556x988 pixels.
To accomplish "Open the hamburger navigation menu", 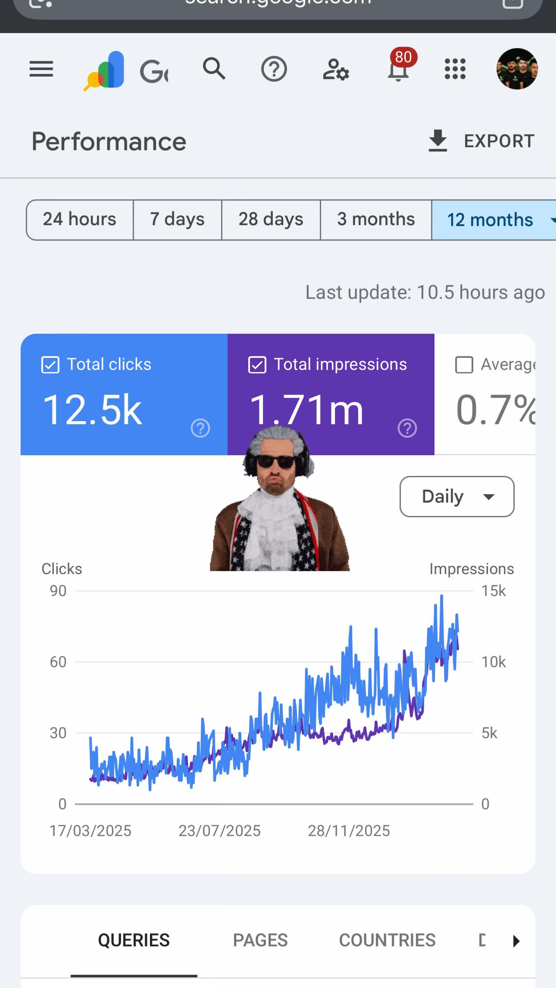I will tap(41, 69).
